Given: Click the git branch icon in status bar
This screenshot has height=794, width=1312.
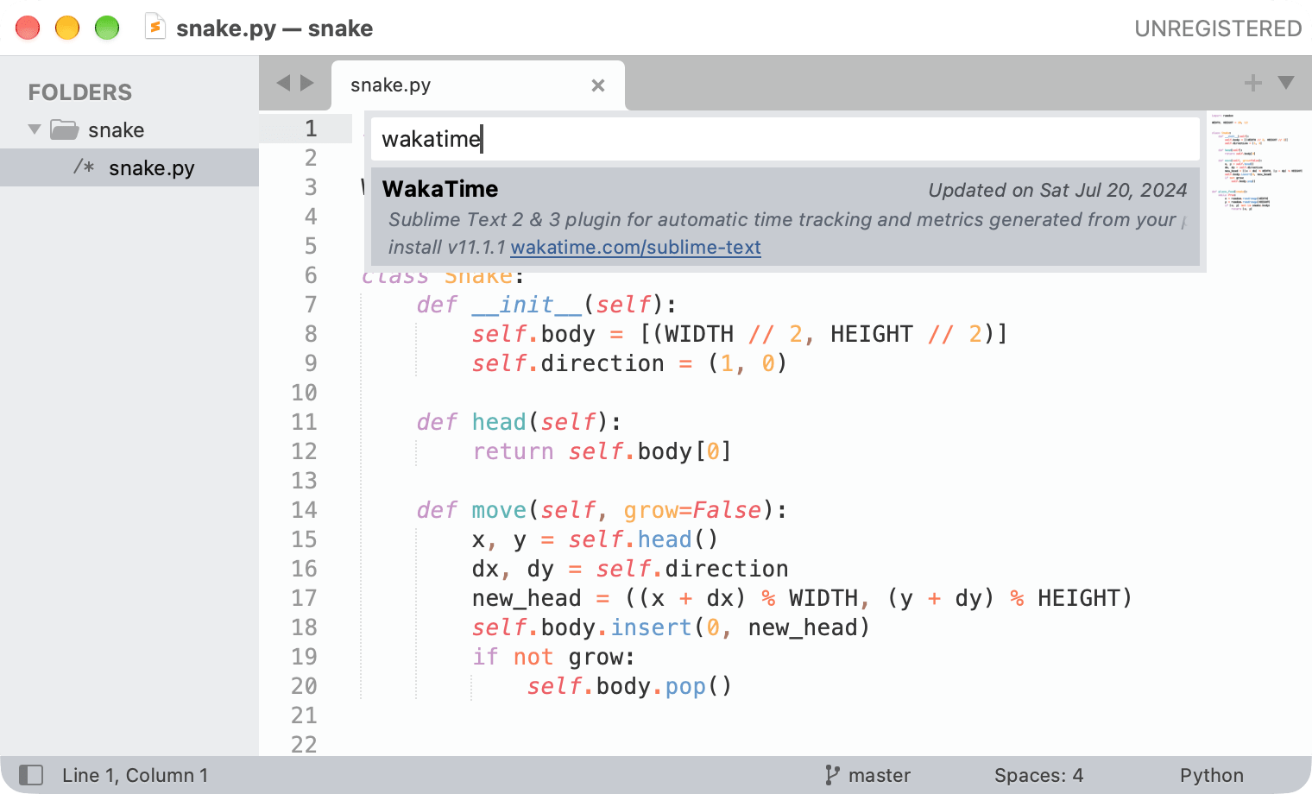Looking at the screenshot, I should [x=832, y=775].
